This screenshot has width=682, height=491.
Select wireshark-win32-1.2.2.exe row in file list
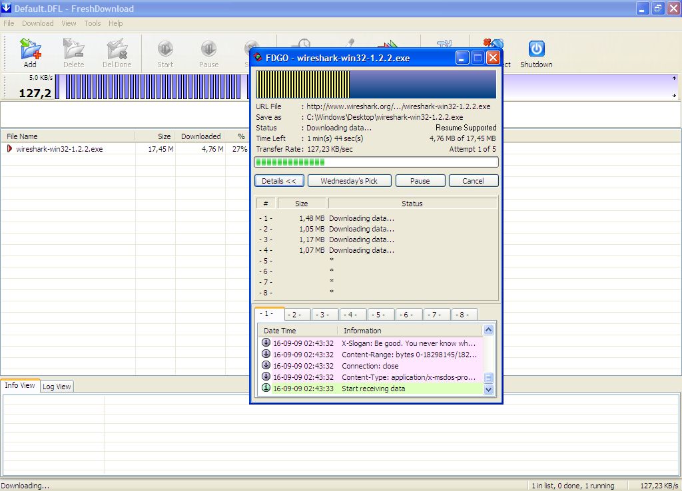click(125, 148)
